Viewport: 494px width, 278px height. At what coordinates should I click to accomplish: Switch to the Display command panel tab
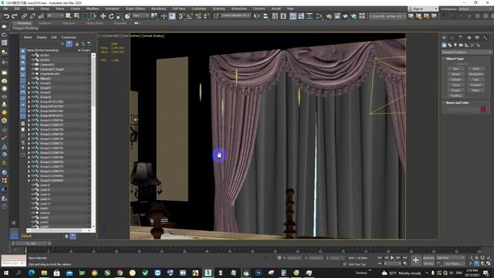(477, 38)
